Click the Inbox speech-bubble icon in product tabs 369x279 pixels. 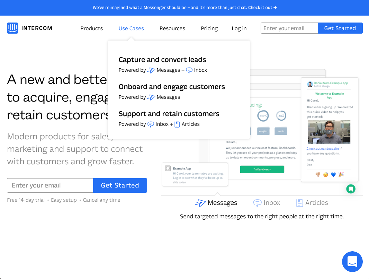[x=257, y=203]
